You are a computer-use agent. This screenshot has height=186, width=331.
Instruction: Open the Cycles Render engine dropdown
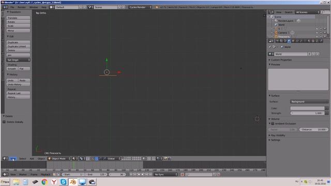pyautogui.click(x=140, y=7)
